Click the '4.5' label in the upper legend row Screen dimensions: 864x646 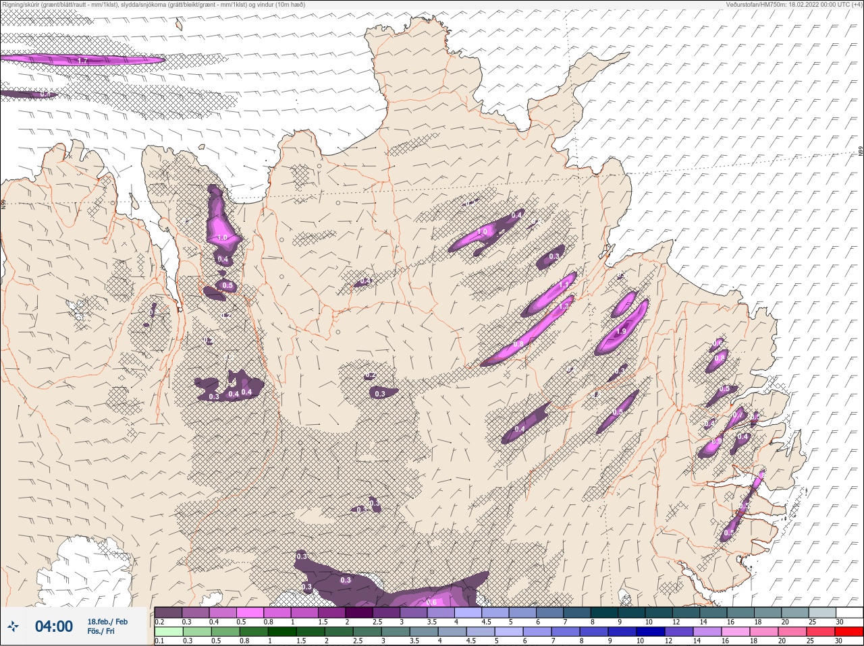tap(486, 622)
